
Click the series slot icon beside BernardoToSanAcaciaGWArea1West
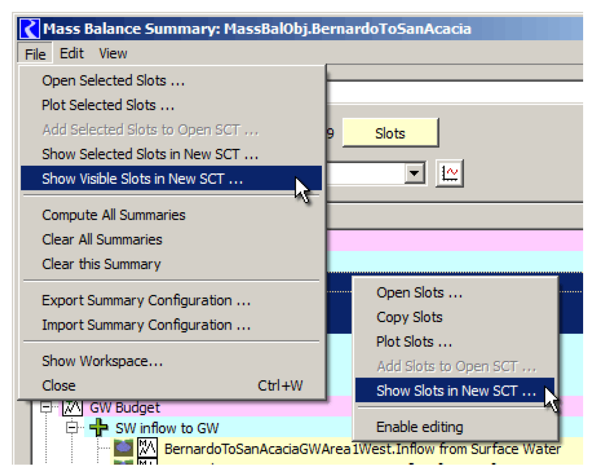147,448
